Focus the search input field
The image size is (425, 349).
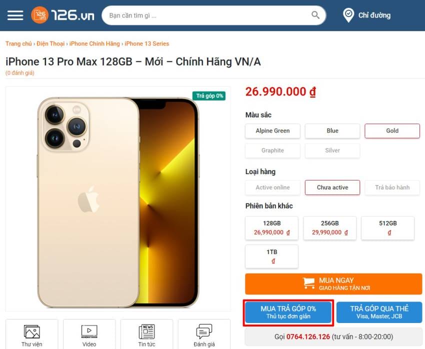point(208,15)
